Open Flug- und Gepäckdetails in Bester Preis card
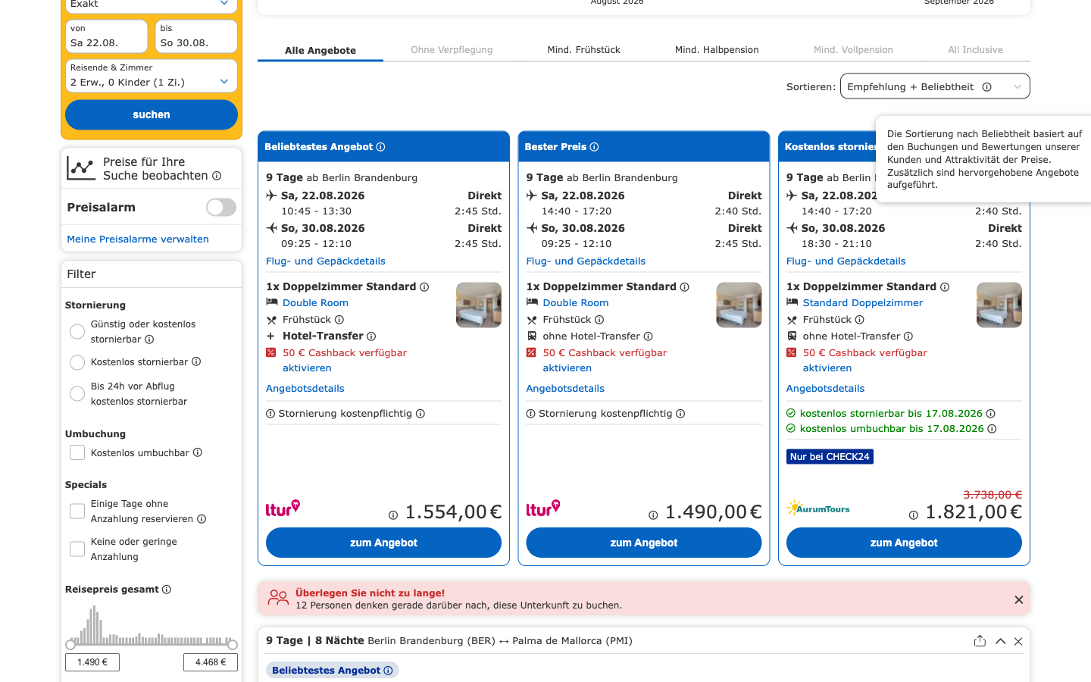This screenshot has height=682, width=1091. tap(586, 261)
